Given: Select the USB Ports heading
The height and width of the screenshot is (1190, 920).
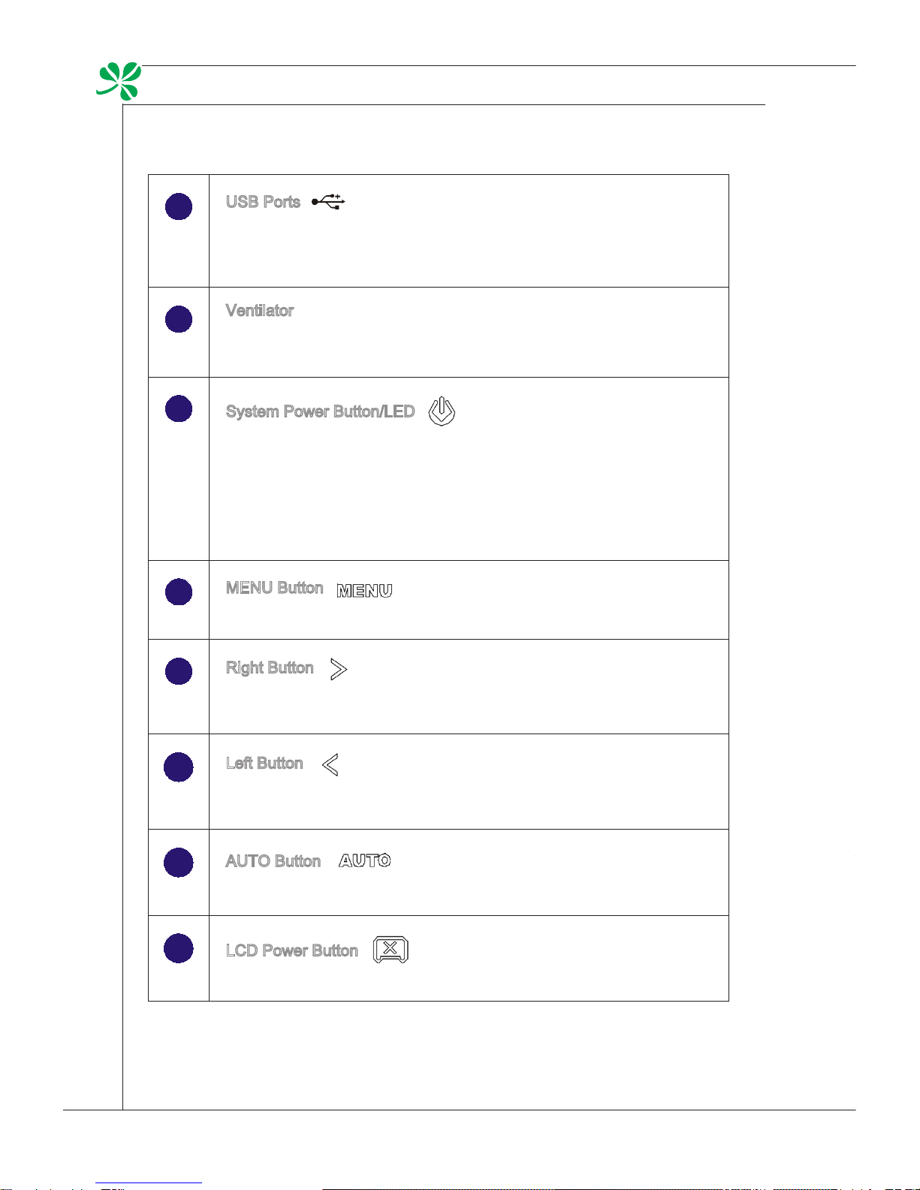Looking at the screenshot, I should click(x=263, y=202).
